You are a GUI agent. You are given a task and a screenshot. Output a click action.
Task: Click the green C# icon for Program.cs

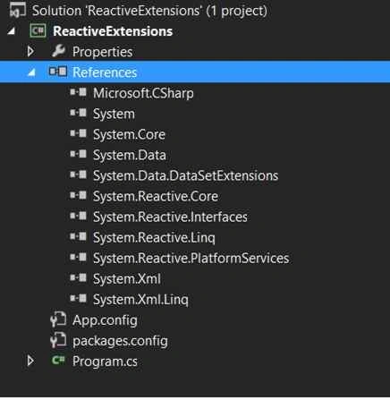click(58, 361)
